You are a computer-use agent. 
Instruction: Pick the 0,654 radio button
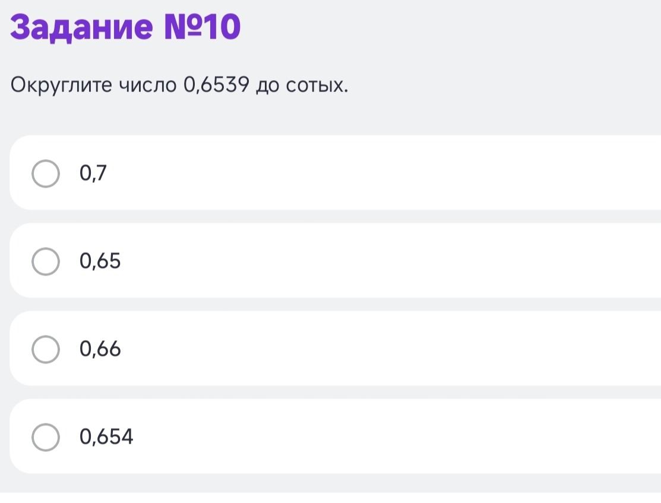click(x=46, y=437)
